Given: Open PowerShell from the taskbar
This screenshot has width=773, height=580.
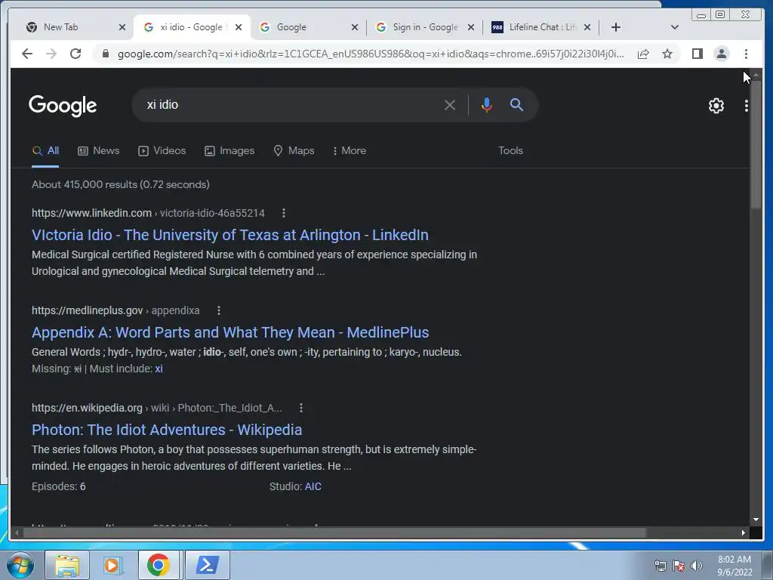Looking at the screenshot, I should [x=207, y=565].
